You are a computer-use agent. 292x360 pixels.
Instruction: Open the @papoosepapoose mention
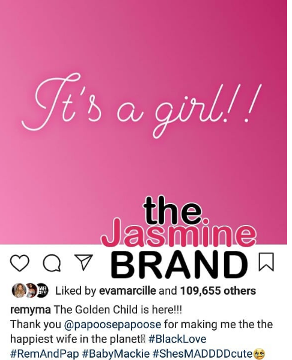pyautogui.click(x=113, y=325)
